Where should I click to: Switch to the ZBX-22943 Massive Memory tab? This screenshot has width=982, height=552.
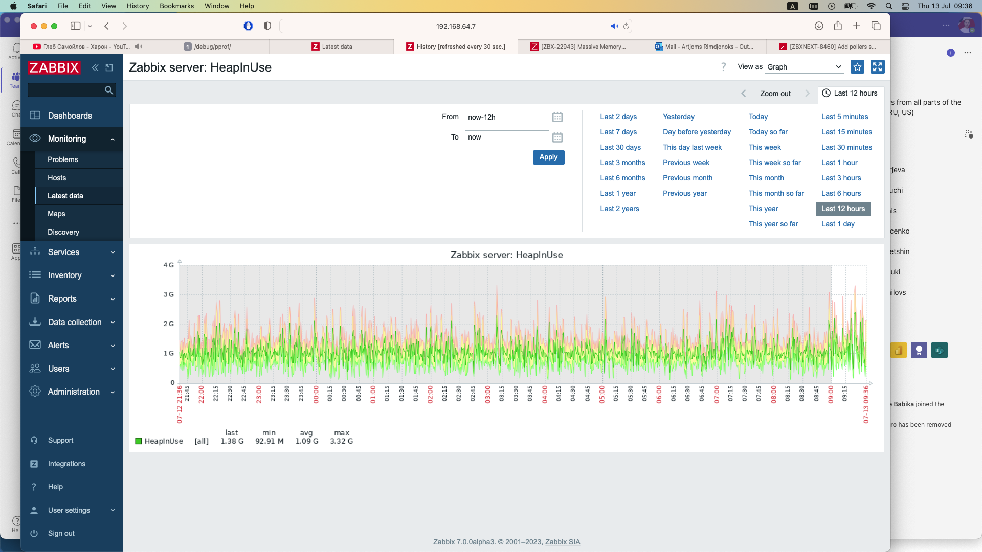578,47
